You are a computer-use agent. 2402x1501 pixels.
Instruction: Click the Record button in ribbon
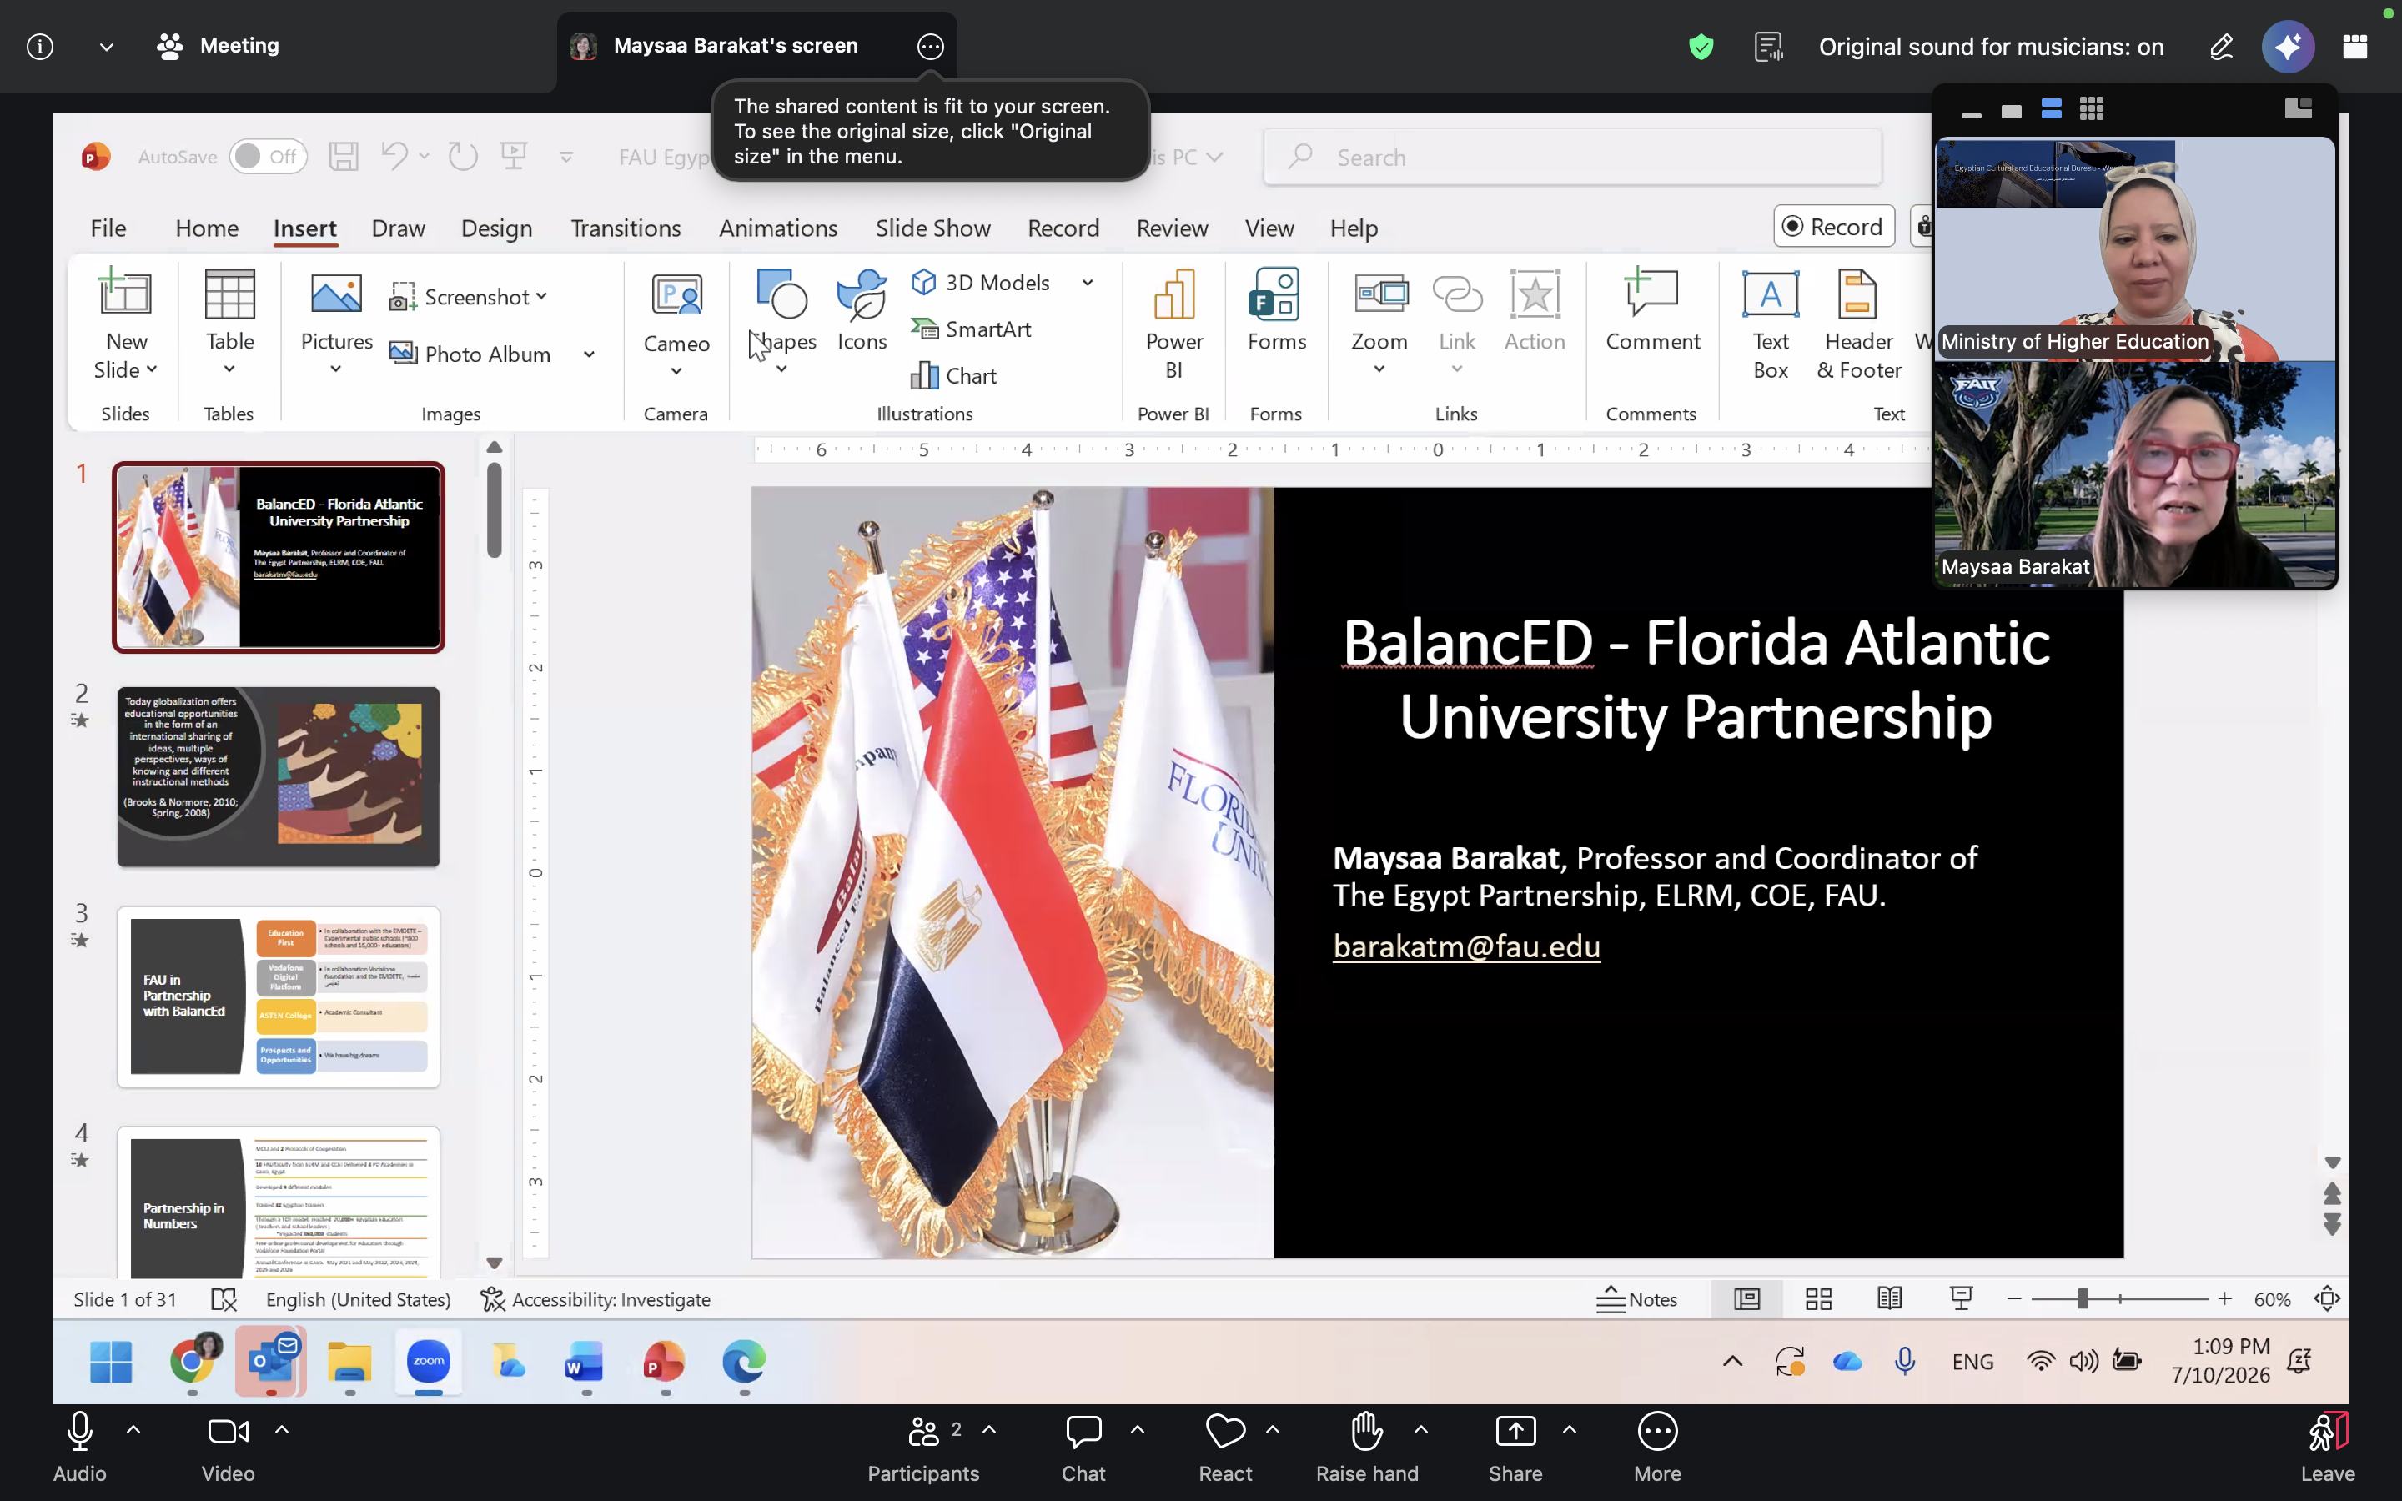click(x=1833, y=228)
